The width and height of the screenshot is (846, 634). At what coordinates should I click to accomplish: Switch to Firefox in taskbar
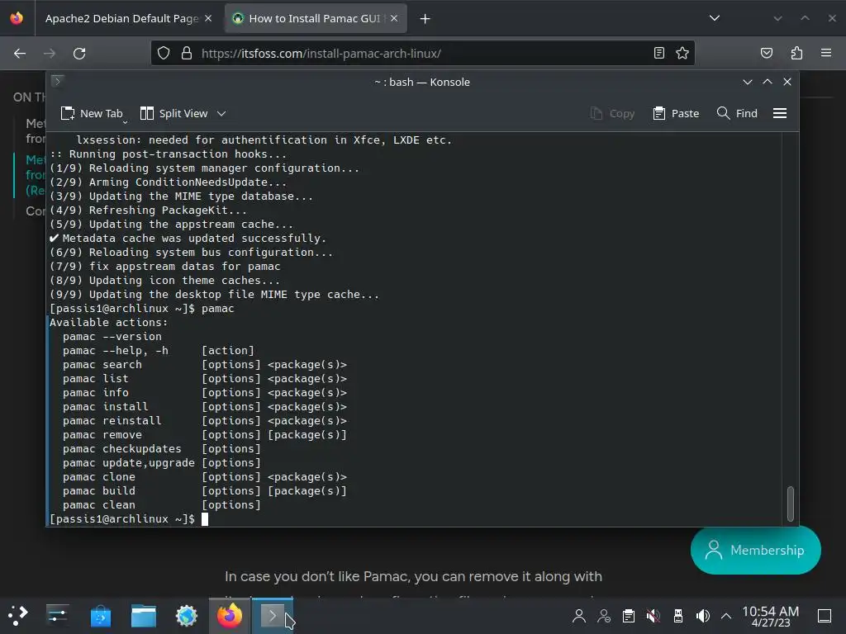230,615
